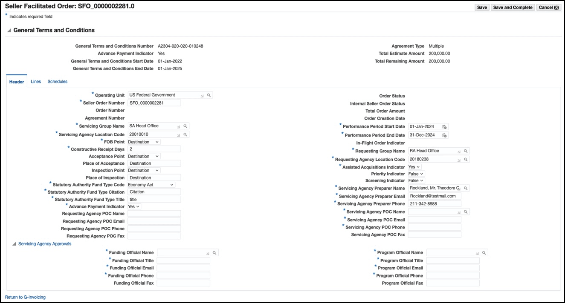The width and height of the screenshot is (565, 303).
Task: Open the Assisted Acquisitions Indicator dropdown
Action: coord(414,167)
